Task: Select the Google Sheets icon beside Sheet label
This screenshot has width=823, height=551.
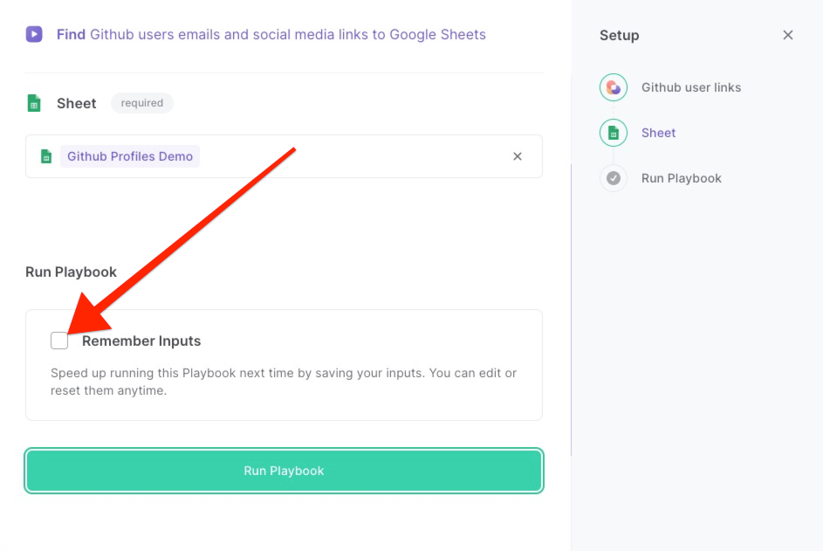Action: coord(33,102)
